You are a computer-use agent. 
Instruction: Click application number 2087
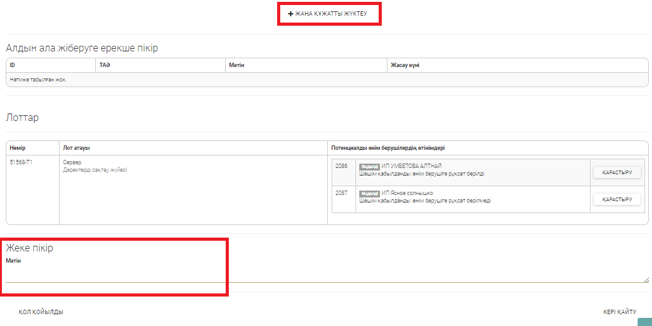[x=341, y=193]
